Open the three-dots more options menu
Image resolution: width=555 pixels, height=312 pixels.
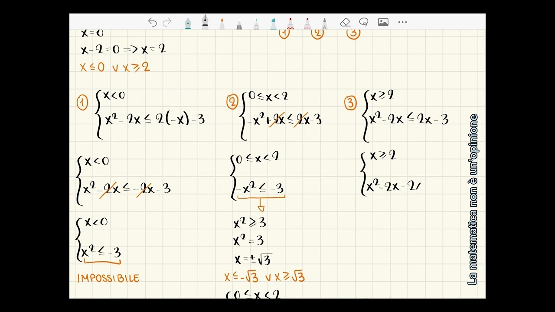click(x=402, y=23)
